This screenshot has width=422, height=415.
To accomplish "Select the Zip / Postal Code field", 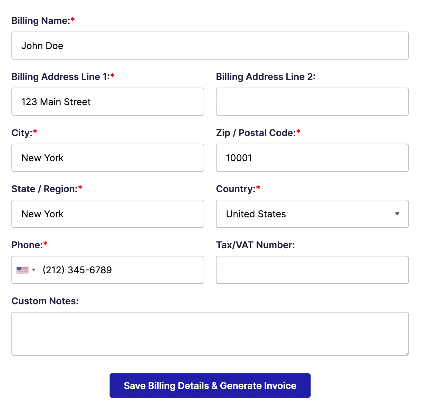I will 312,158.
